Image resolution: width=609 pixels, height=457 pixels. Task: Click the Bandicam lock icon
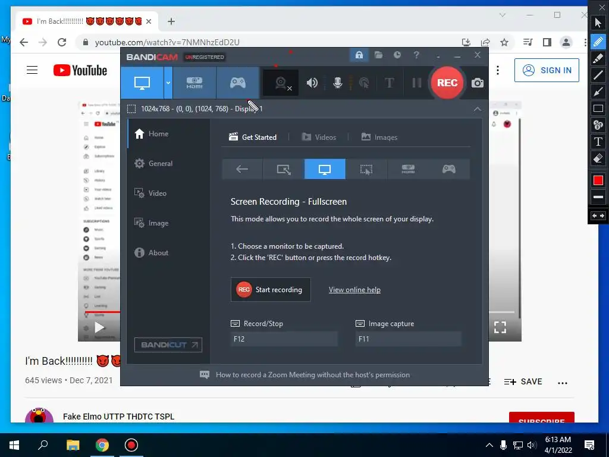[359, 55]
